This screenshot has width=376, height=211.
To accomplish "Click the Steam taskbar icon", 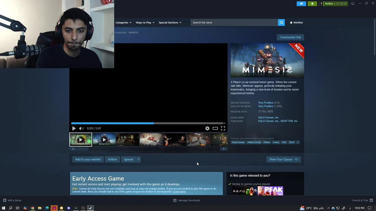I will 90,208.
